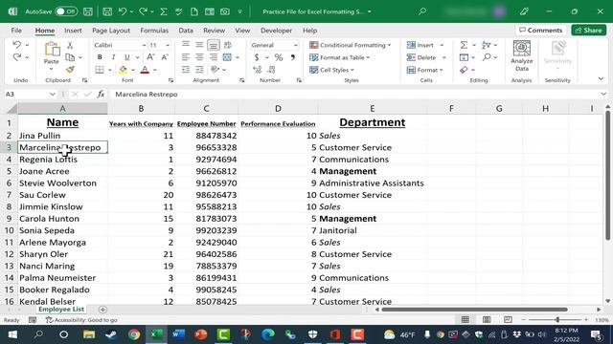Click the Format Painter brush
This screenshot has height=344, width=613.
pos(70,70)
